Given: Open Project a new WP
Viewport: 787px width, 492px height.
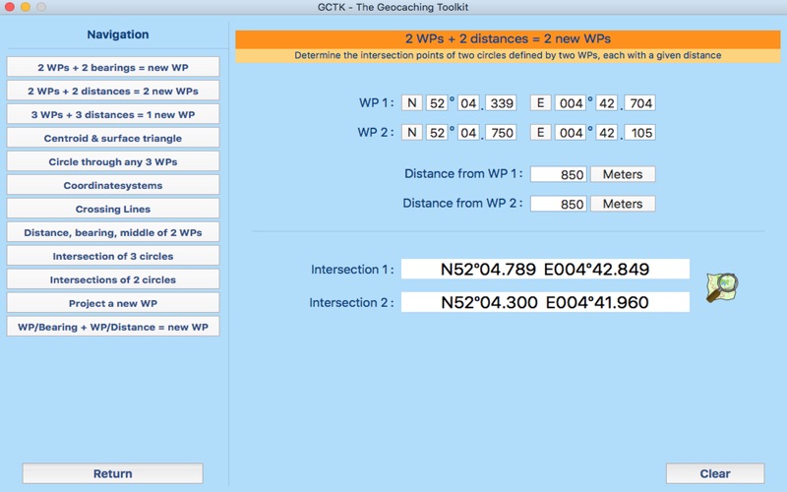Looking at the screenshot, I should pyautogui.click(x=113, y=303).
